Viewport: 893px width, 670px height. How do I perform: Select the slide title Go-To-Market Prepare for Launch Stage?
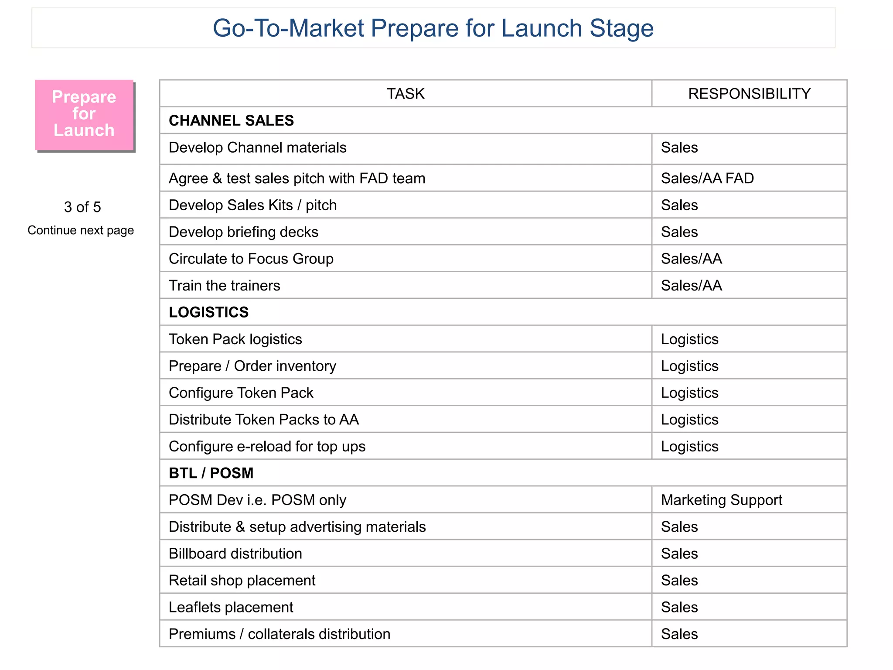[x=433, y=28]
